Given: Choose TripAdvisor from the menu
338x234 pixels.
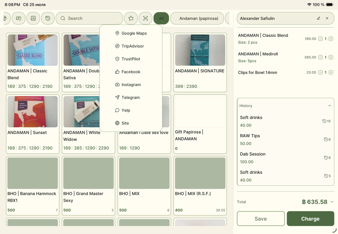Looking at the screenshot, I should (x=131, y=46).
